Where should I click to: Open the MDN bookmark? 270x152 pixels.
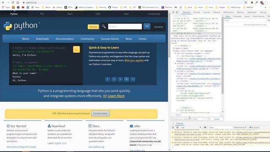point(68,7)
